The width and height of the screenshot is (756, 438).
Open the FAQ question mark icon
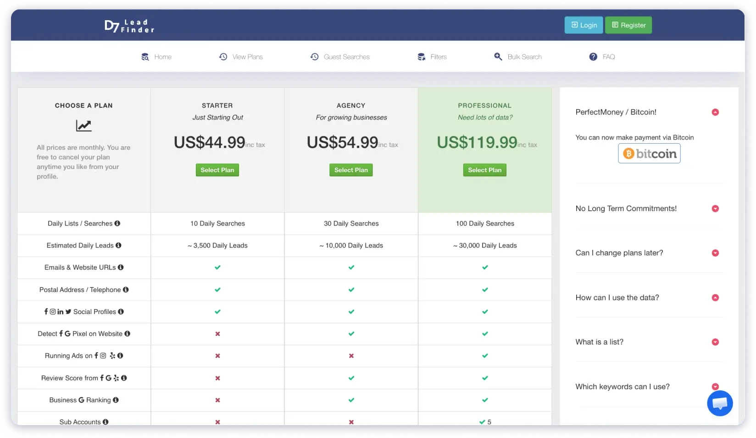click(x=592, y=56)
